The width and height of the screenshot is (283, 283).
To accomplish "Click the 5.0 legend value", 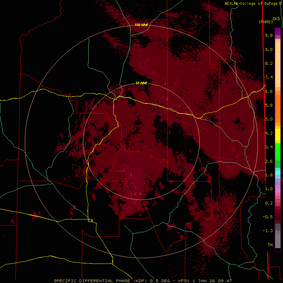I will [x=269, y=119].
